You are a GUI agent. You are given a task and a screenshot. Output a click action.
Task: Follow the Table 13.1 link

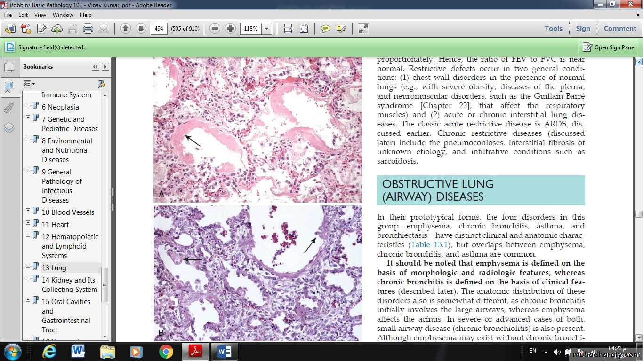click(x=429, y=245)
